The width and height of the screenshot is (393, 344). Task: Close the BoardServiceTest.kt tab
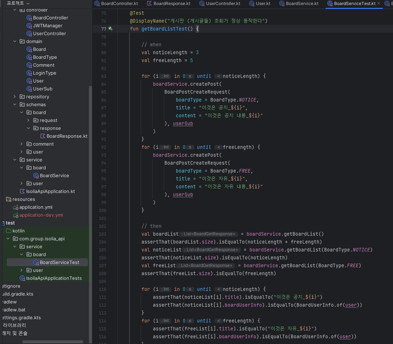click(x=379, y=3)
